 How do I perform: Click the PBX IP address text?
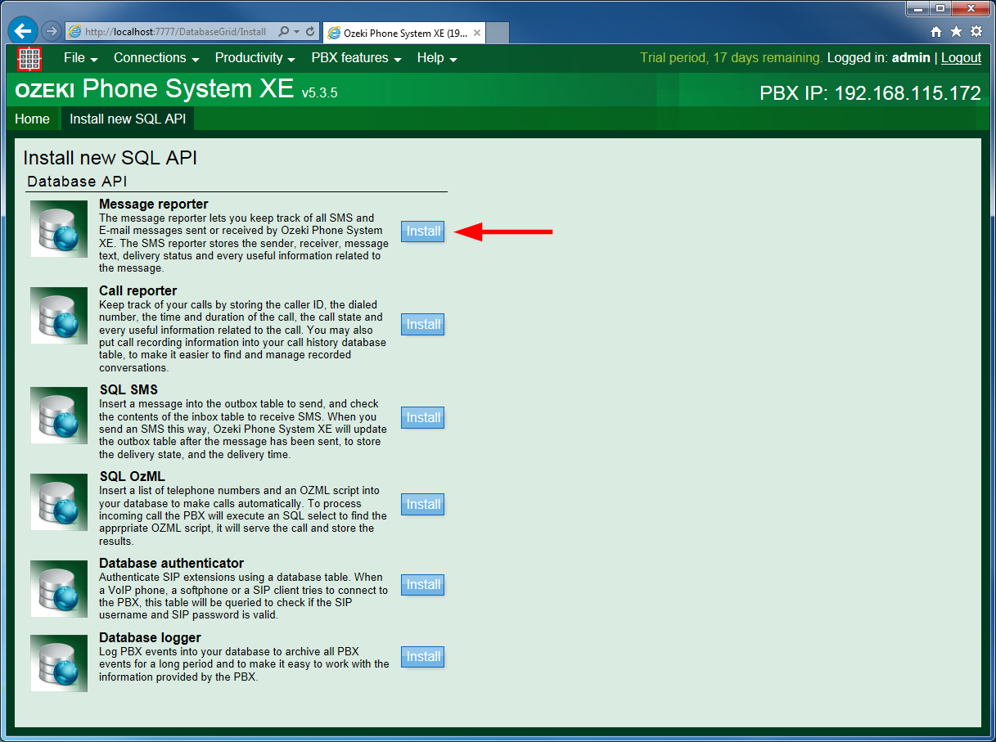click(x=871, y=93)
